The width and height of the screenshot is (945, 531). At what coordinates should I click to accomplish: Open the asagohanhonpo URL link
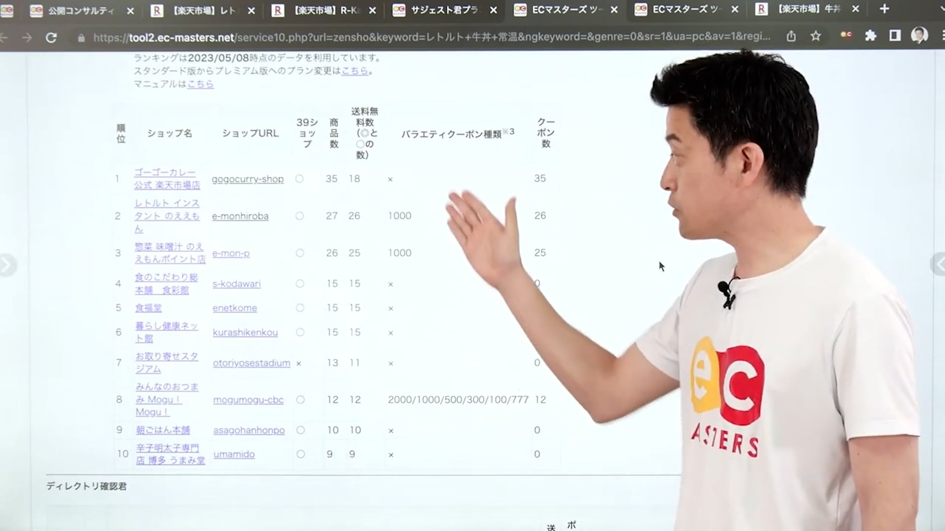(x=249, y=430)
